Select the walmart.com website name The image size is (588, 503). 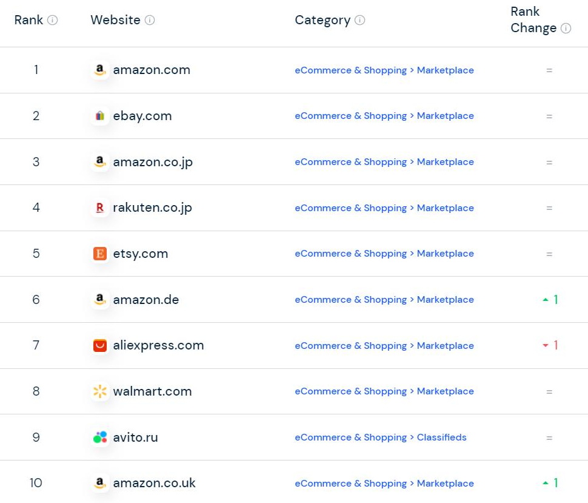(152, 391)
